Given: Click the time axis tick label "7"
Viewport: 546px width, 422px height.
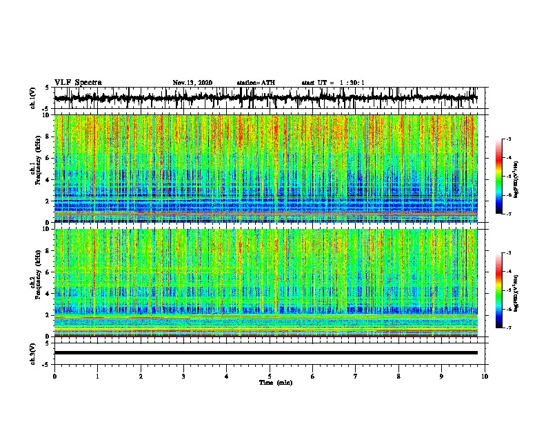Looking at the screenshot, I should coord(356,376).
